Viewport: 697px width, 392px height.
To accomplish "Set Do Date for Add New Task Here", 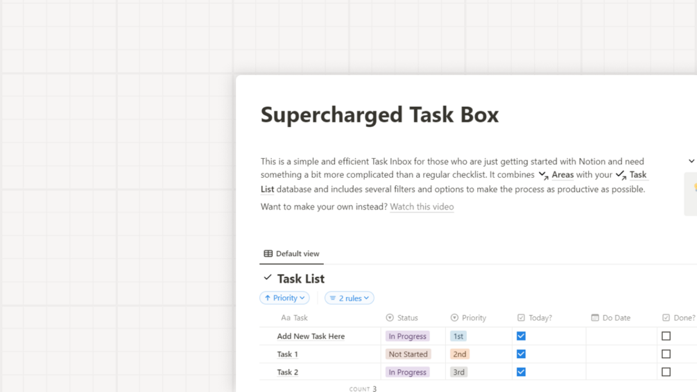I will coord(621,336).
